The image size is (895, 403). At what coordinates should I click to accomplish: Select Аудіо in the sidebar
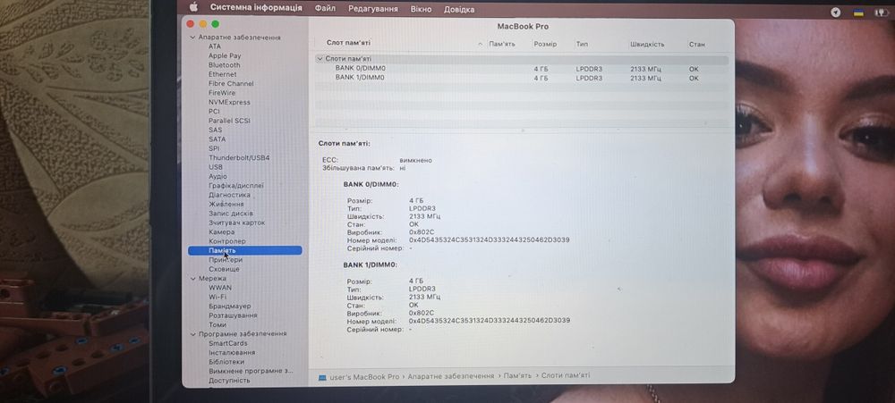pos(217,177)
